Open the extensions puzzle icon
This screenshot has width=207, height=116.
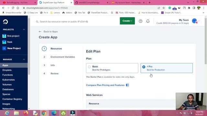189,8
